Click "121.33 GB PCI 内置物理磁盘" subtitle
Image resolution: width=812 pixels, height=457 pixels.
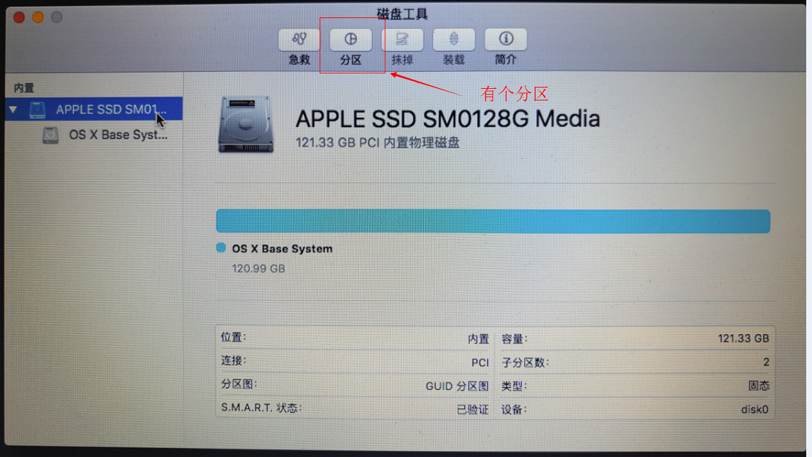(x=378, y=142)
